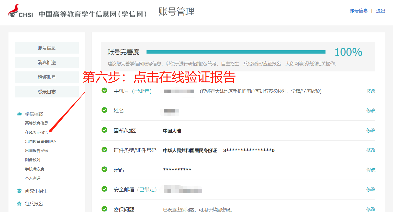Click the graduation cap icon beside 研究生招生
This screenshot has width=393, height=212.
click(x=19, y=191)
